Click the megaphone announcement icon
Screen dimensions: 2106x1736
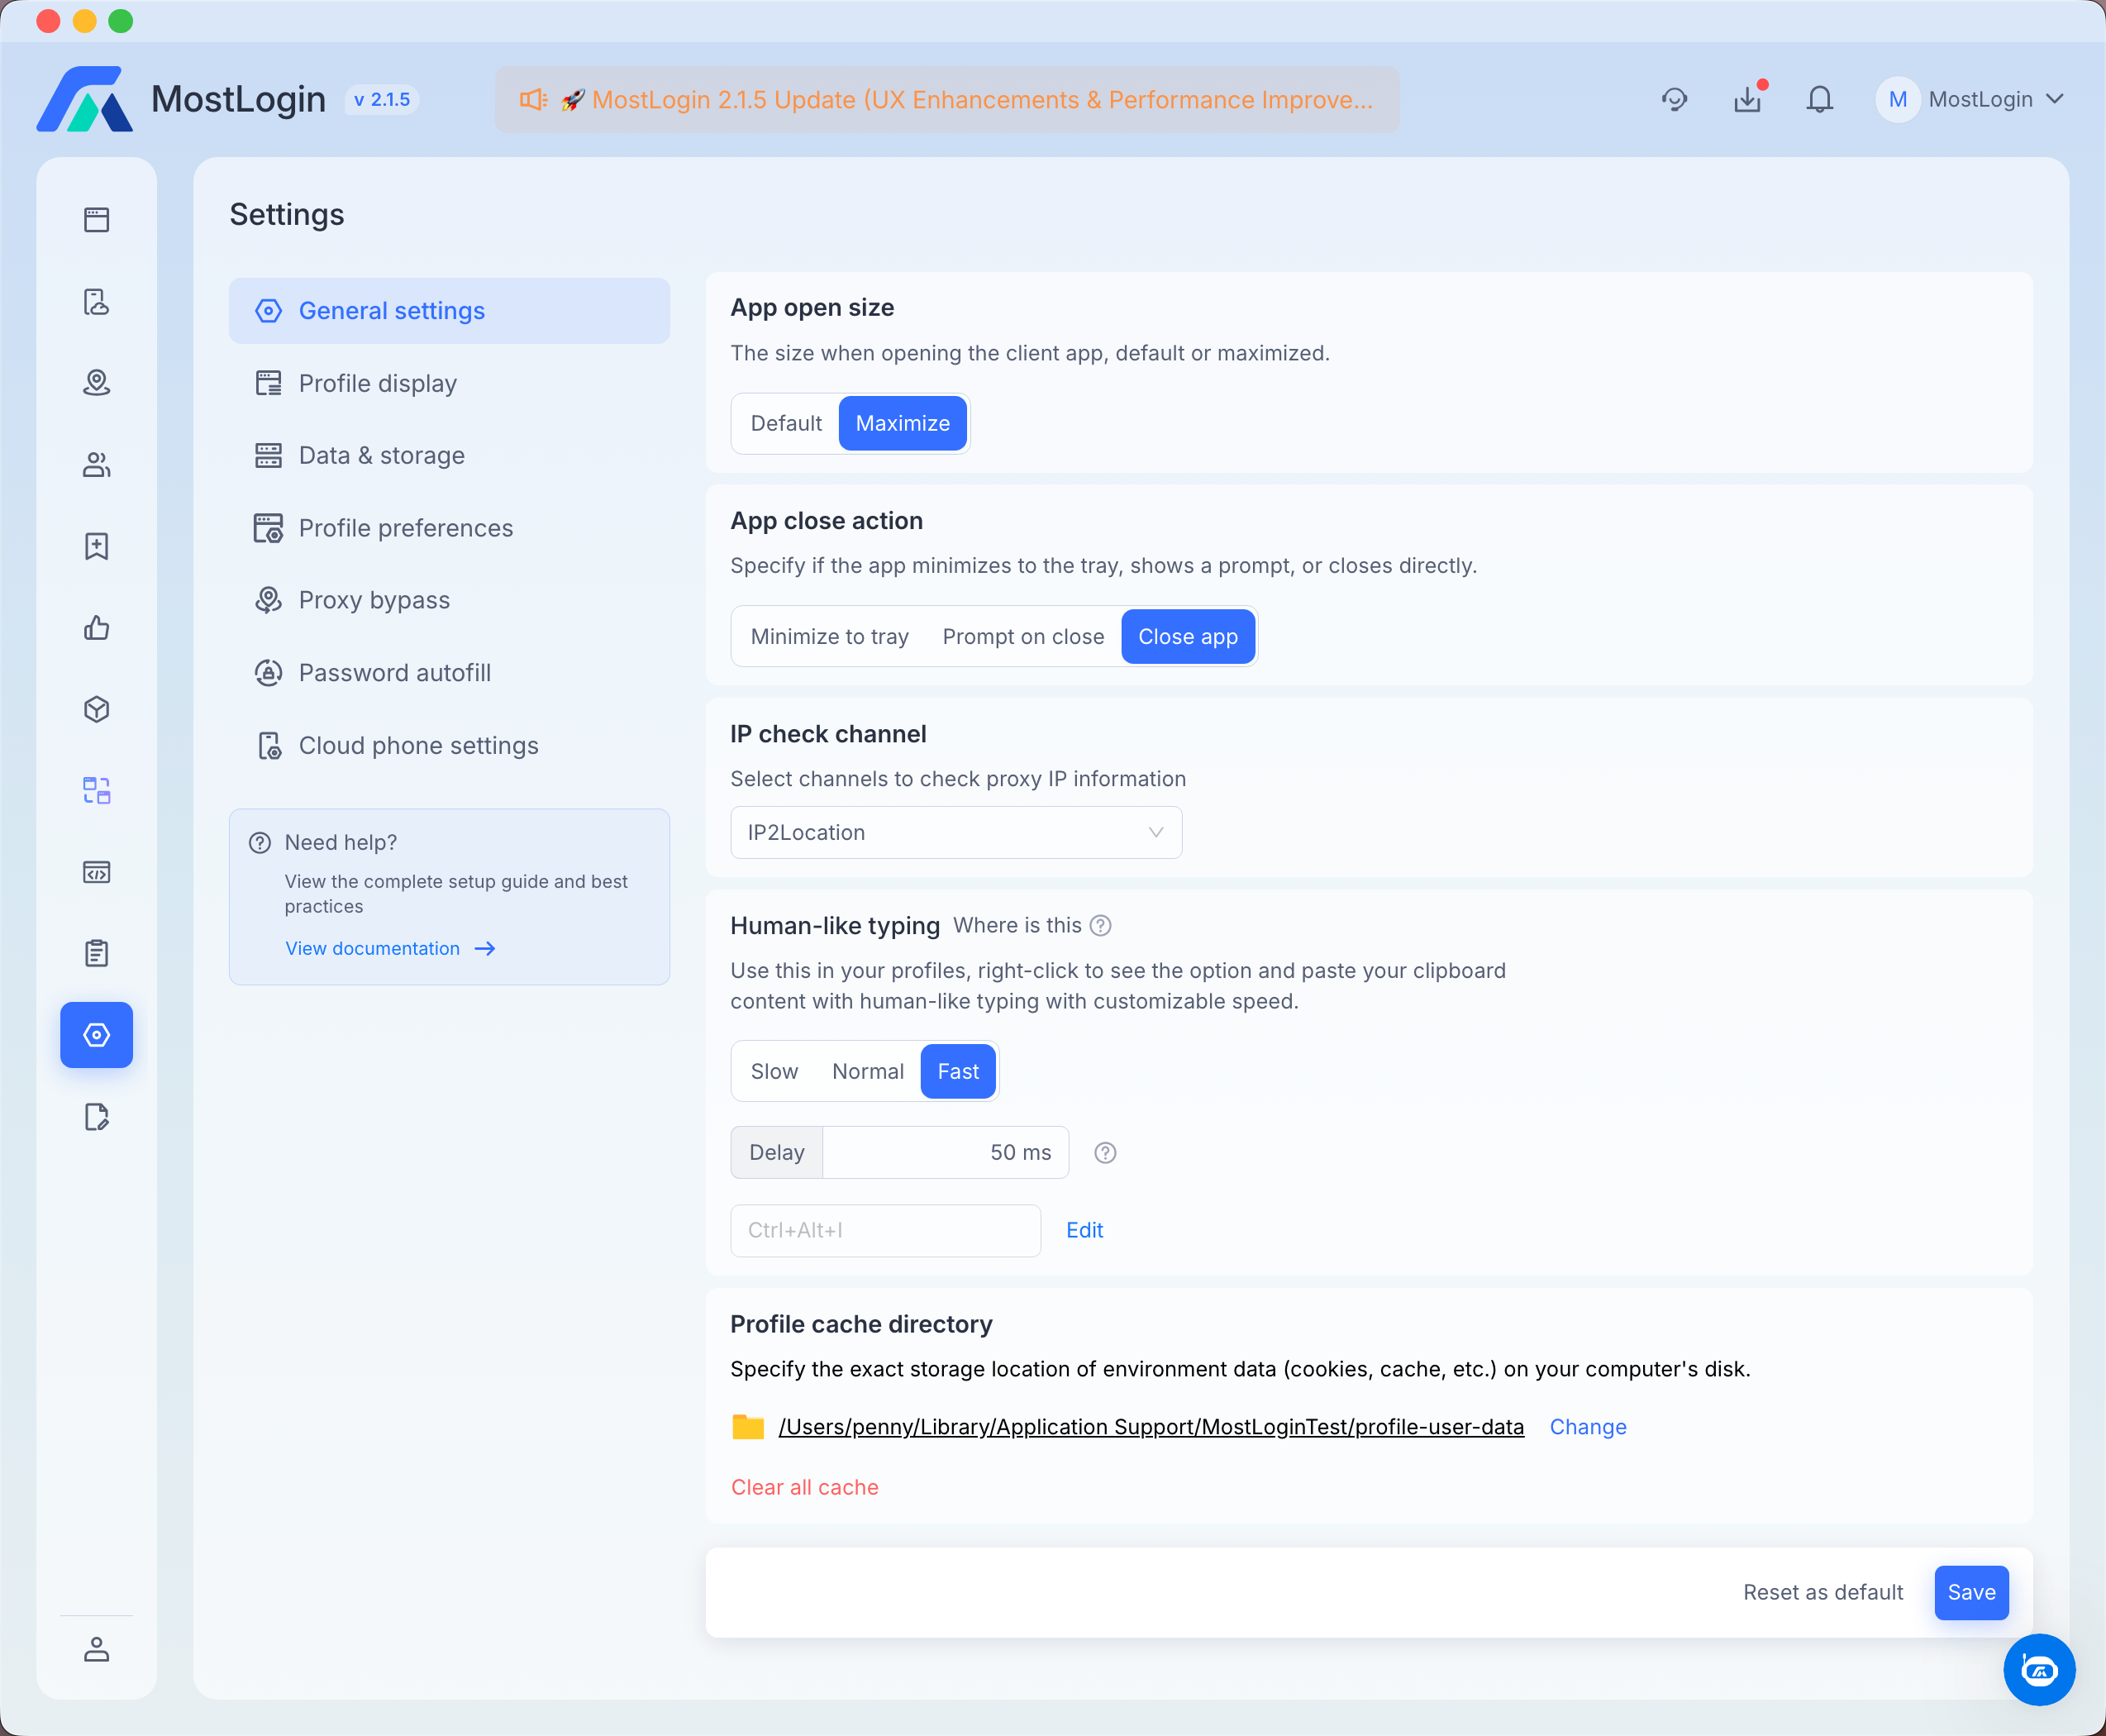[534, 99]
